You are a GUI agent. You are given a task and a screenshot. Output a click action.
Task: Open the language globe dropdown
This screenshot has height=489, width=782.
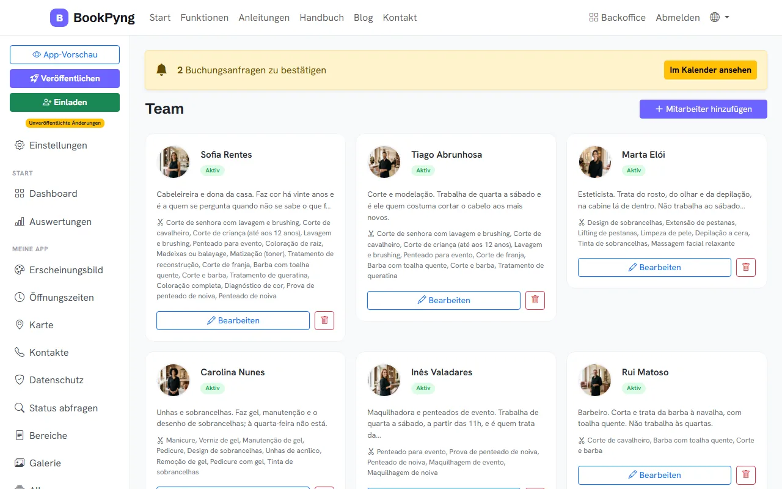pos(720,17)
